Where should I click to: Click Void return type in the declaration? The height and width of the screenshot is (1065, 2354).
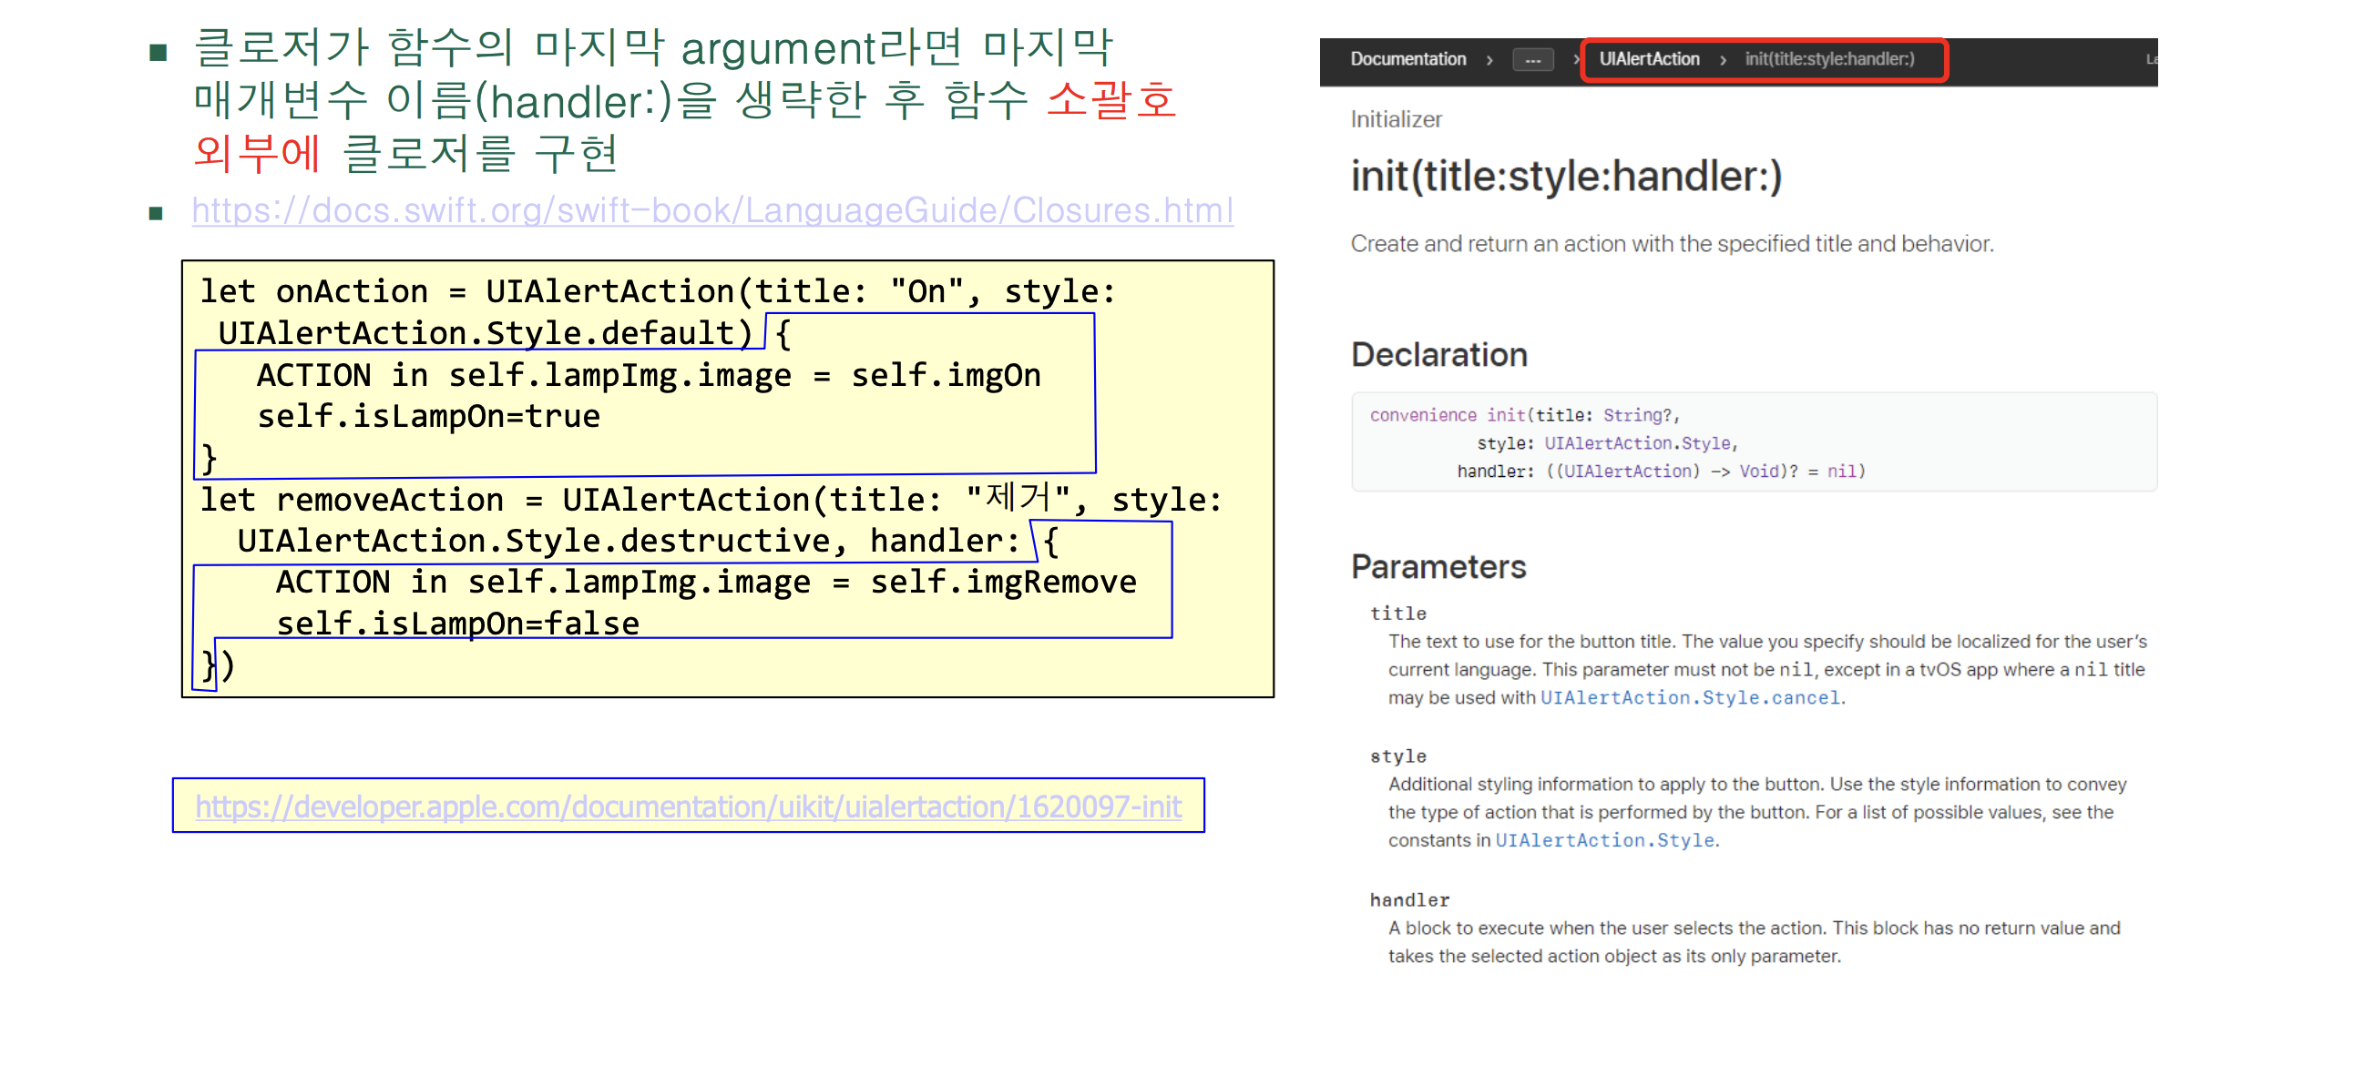[1758, 472]
